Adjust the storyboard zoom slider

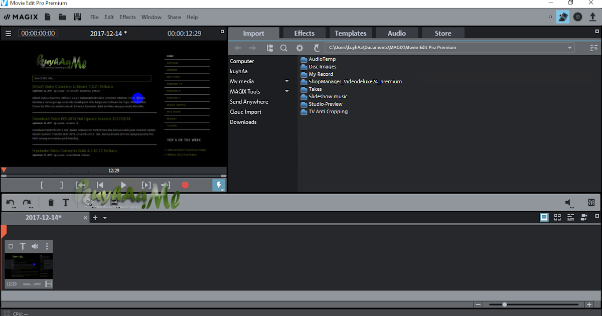(505, 304)
